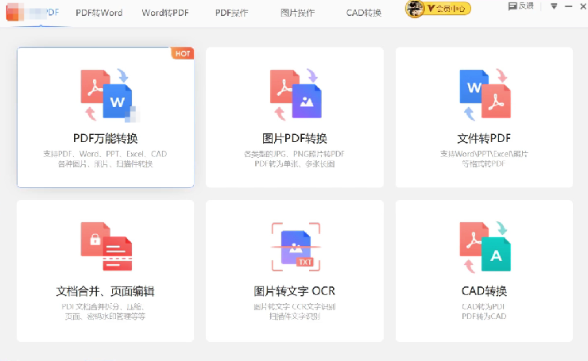Open the 文档合并、页面编辑 icon
The height and width of the screenshot is (361, 588).
pyautogui.click(x=106, y=246)
